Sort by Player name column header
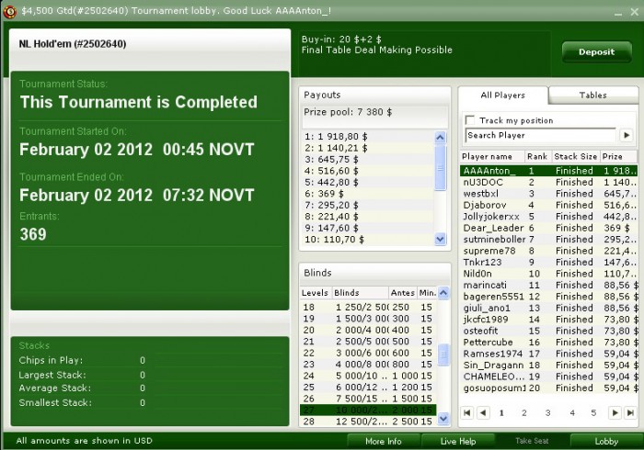Image resolution: width=644 pixels, height=450 pixels. [x=492, y=156]
